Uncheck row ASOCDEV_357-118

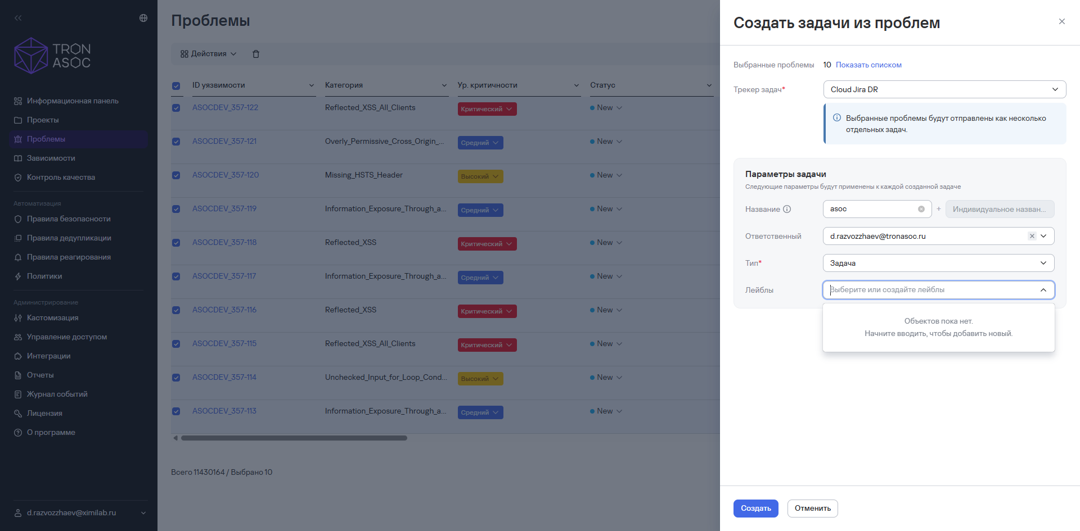click(176, 243)
